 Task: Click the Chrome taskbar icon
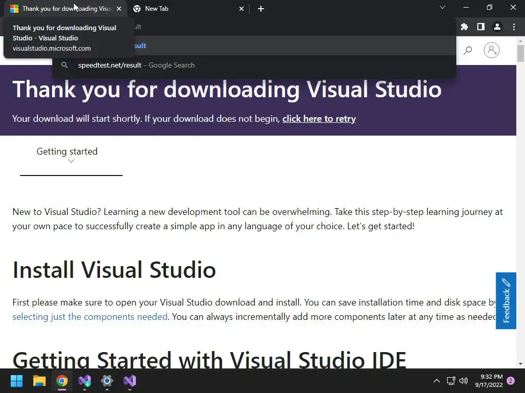pyautogui.click(x=62, y=381)
